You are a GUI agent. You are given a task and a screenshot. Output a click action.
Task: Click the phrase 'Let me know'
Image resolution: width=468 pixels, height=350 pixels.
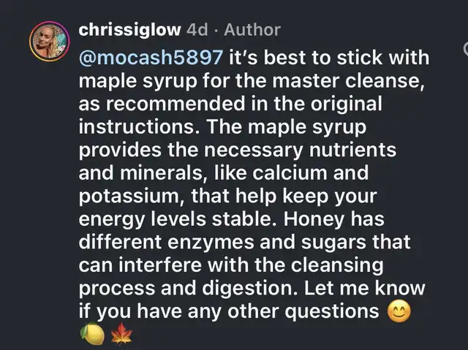coord(364,288)
